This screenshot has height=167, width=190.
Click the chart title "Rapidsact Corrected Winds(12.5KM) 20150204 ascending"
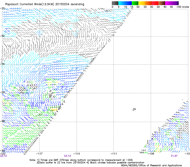[x=45, y=4]
